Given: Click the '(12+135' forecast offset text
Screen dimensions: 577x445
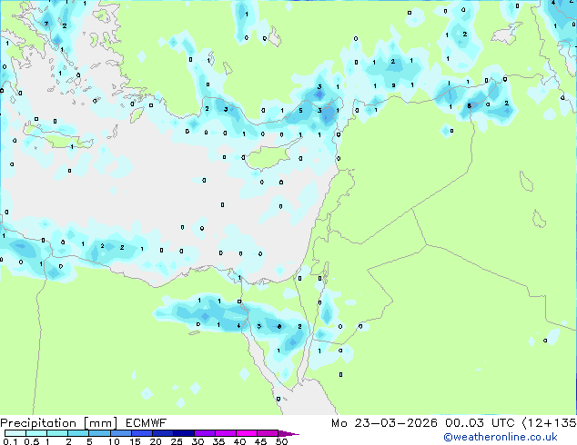Looking at the screenshot, I should coord(550,423).
